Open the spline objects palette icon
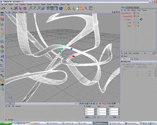The width and height of the screenshot is (157, 125). pos(65,8)
